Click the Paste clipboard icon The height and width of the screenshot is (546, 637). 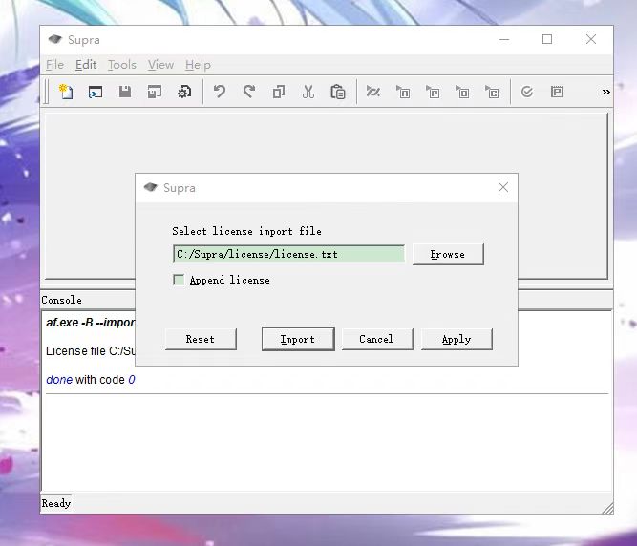[x=338, y=93]
